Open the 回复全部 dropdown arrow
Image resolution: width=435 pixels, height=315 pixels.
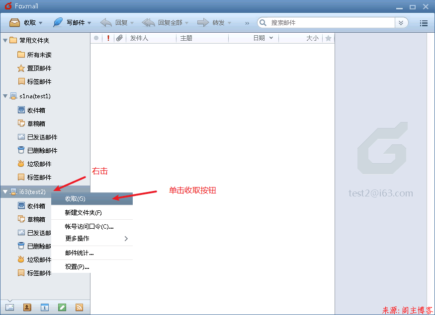coord(187,23)
